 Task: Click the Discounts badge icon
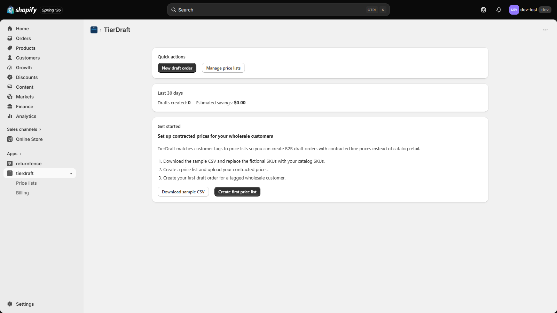coord(10,77)
